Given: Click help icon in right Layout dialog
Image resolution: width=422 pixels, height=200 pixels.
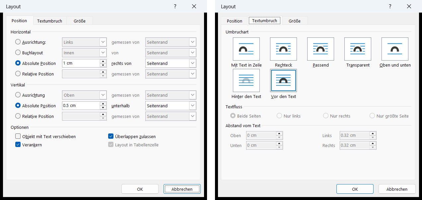Looking at the screenshot, I should pyautogui.click(x=390, y=6).
